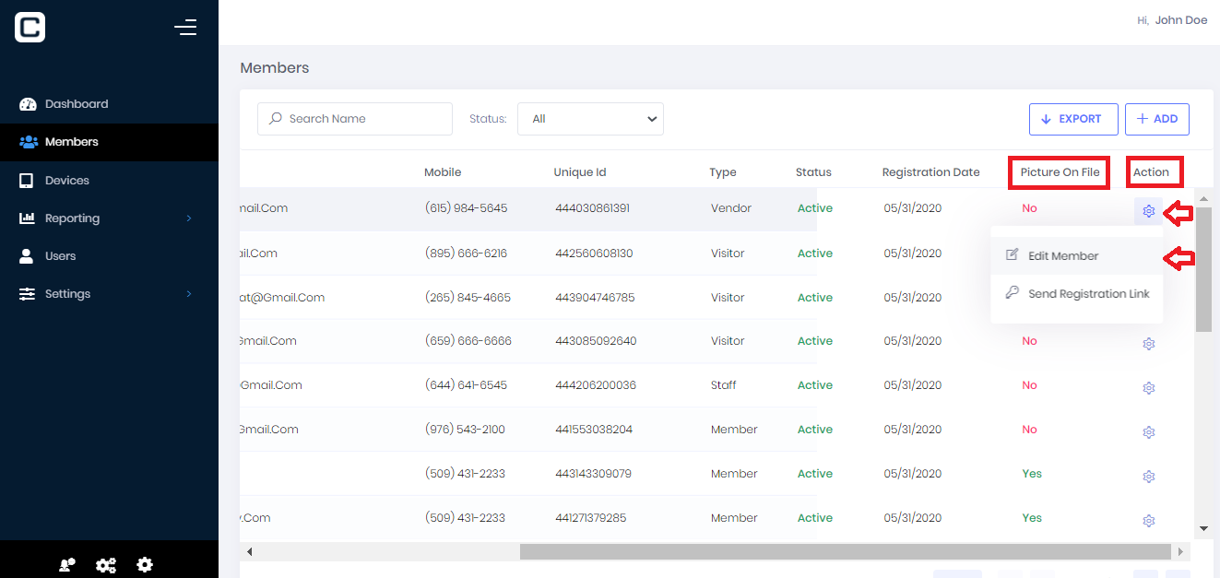Click the table scrollbar's right arrow
The height and width of the screenshot is (578, 1220).
[x=1180, y=551]
